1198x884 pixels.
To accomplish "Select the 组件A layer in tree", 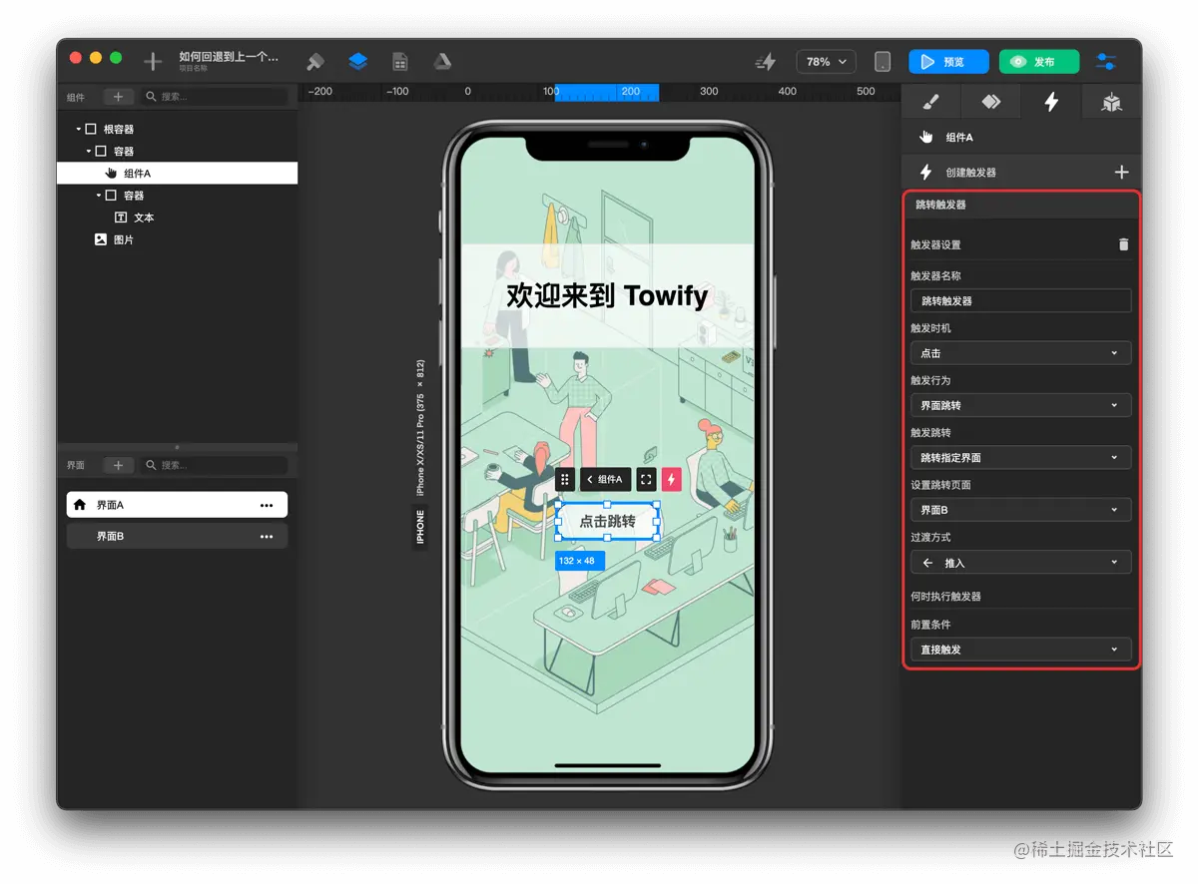I will [x=178, y=174].
